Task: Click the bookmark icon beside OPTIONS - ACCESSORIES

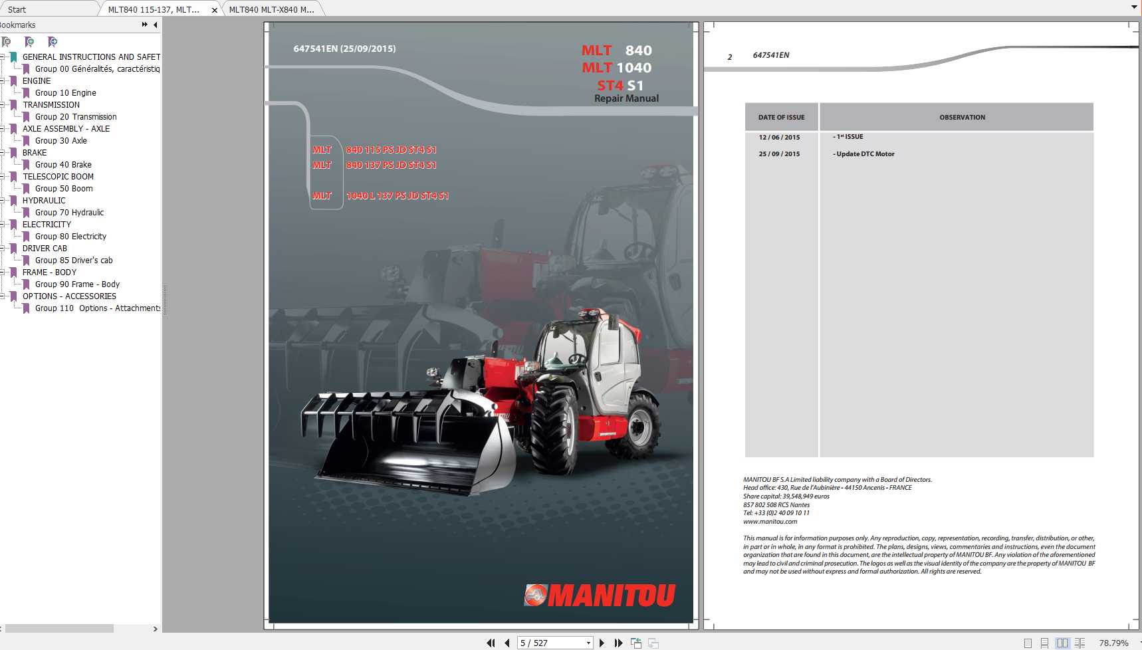Action: [x=13, y=296]
